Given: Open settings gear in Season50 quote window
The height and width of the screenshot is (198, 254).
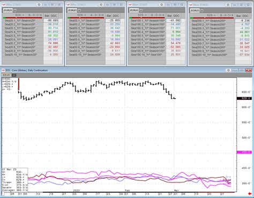Looking at the screenshot, I should [101, 5].
